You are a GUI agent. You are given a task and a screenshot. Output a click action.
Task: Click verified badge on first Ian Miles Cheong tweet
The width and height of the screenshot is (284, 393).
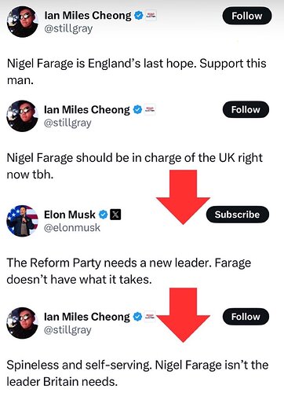pos(139,16)
